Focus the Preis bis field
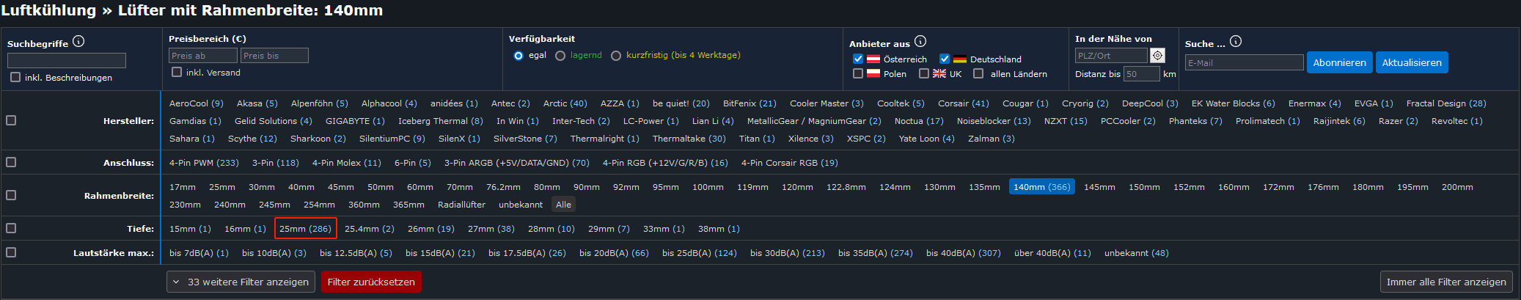This screenshot has width=1521, height=300. [274, 56]
